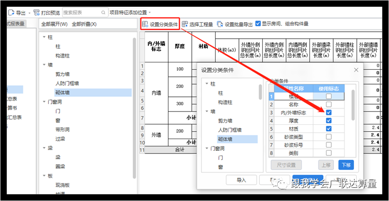Click the main tree vertical scrollbar
The image size is (389, 201).
click(135, 108)
